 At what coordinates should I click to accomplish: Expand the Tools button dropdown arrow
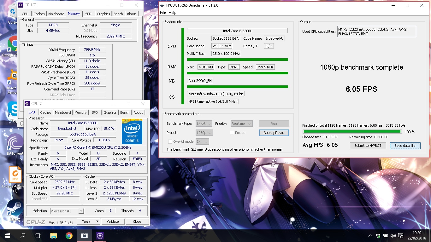pos(97,222)
